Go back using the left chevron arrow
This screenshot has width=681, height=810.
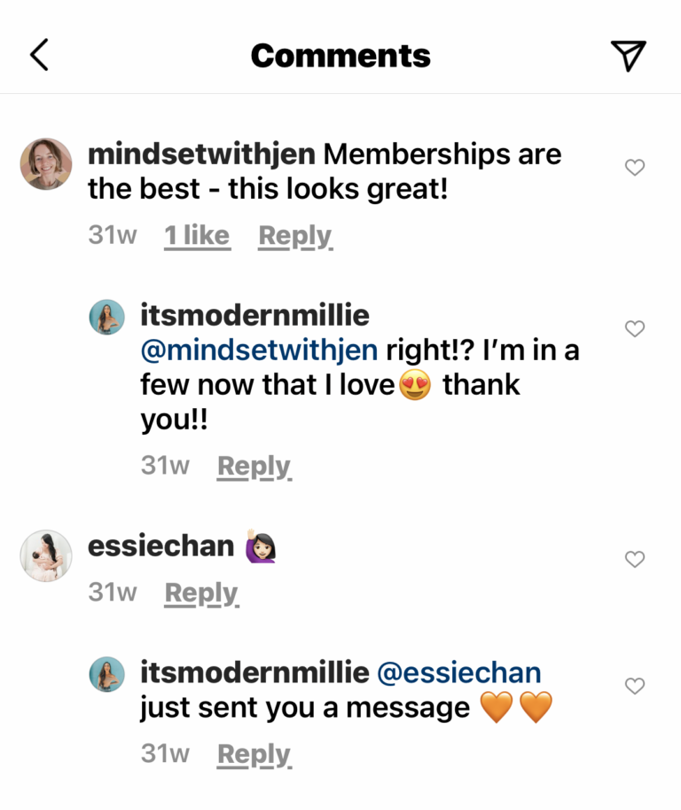click(x=39, y=56)
